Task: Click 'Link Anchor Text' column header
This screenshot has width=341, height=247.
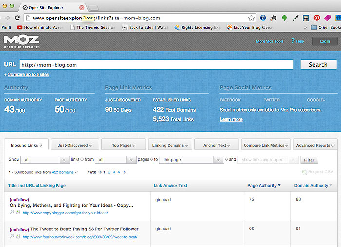Action: click(x=170, y=186)
